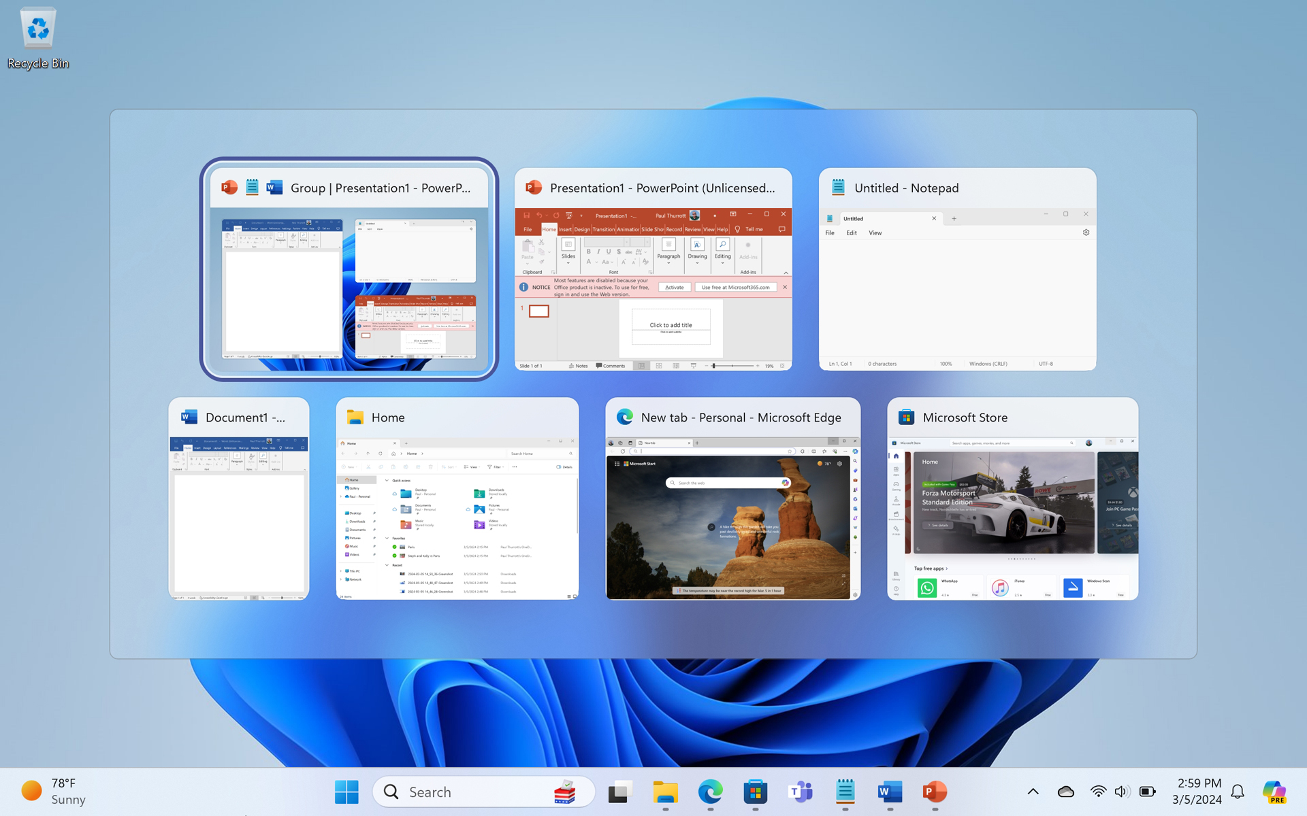Click the Task View taskbar icon
This screenshot has width=1307, height=816.
[619, 792]
